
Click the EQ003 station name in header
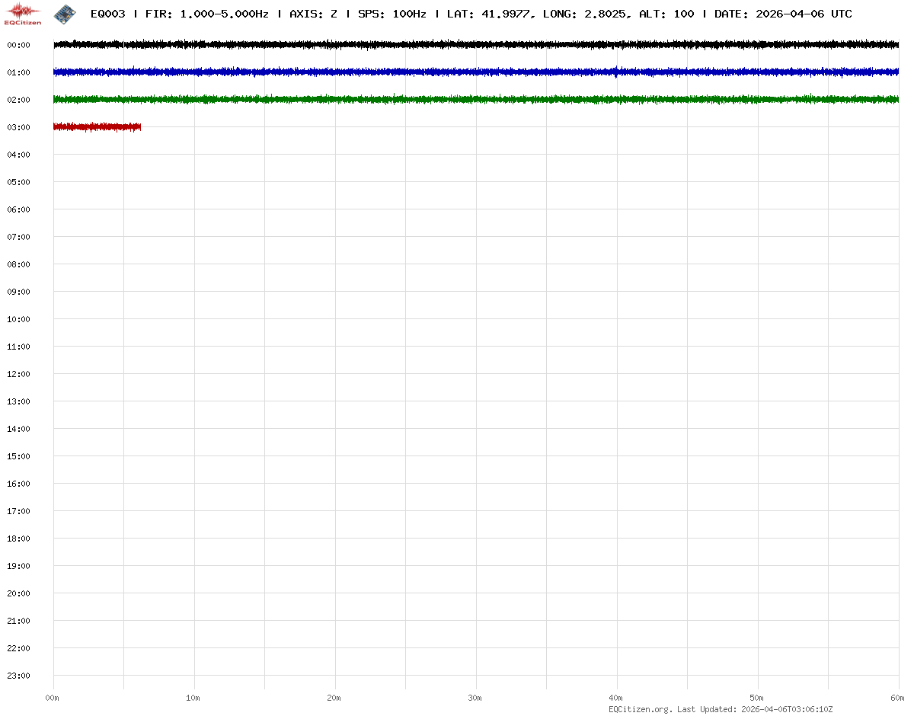107,14
